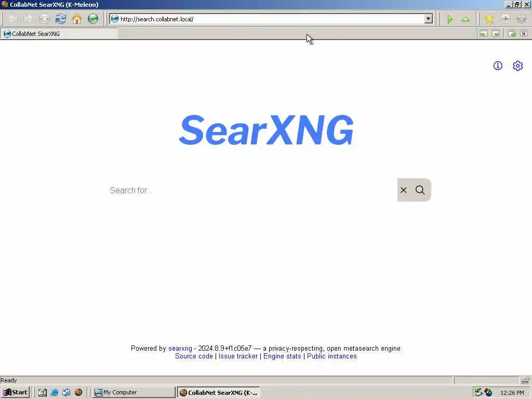This screenshot has height=399, width=532.
Task: Click the URL address field
Action: point(271,19)
